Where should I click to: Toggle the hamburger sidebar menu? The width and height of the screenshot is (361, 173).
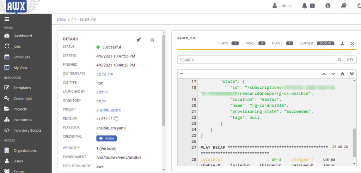point(7,19)
